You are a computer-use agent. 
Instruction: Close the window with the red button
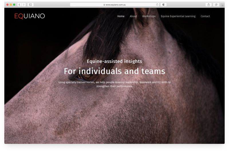(7, 5)
